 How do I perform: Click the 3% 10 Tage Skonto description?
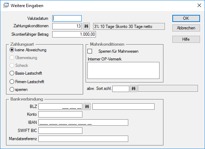coord(129,27)
